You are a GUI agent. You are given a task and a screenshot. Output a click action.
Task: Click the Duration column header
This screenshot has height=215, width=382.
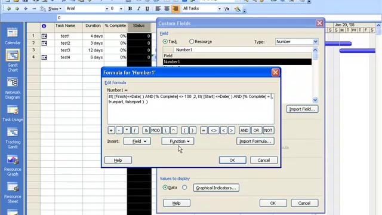point(93,27)
